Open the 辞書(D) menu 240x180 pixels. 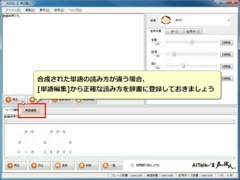tap(59, 10)
